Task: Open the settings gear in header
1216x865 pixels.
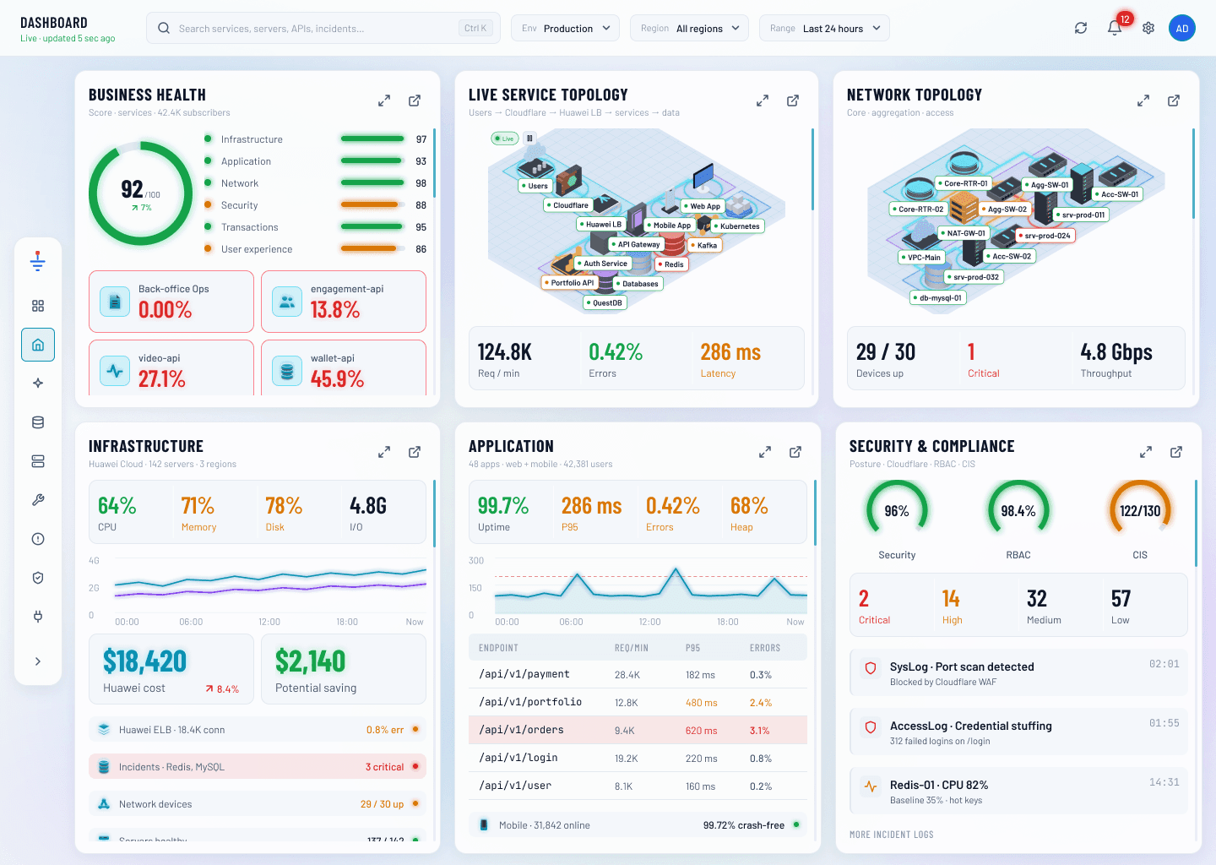Action: 1148,28
